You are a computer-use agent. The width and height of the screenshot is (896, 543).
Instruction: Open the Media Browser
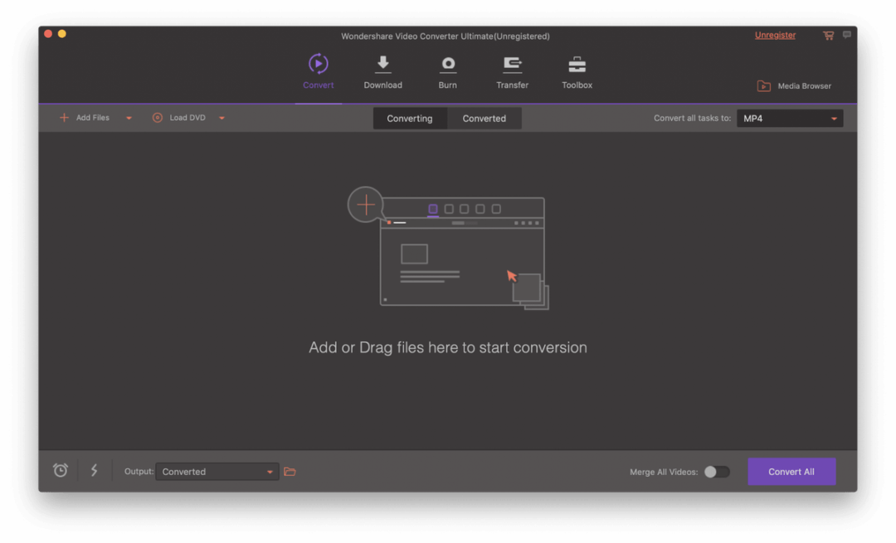point(792,85)
